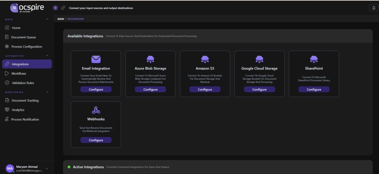Click the SharePoint cloud icon
Screen dimensions: 379x174
pos(314,59)
